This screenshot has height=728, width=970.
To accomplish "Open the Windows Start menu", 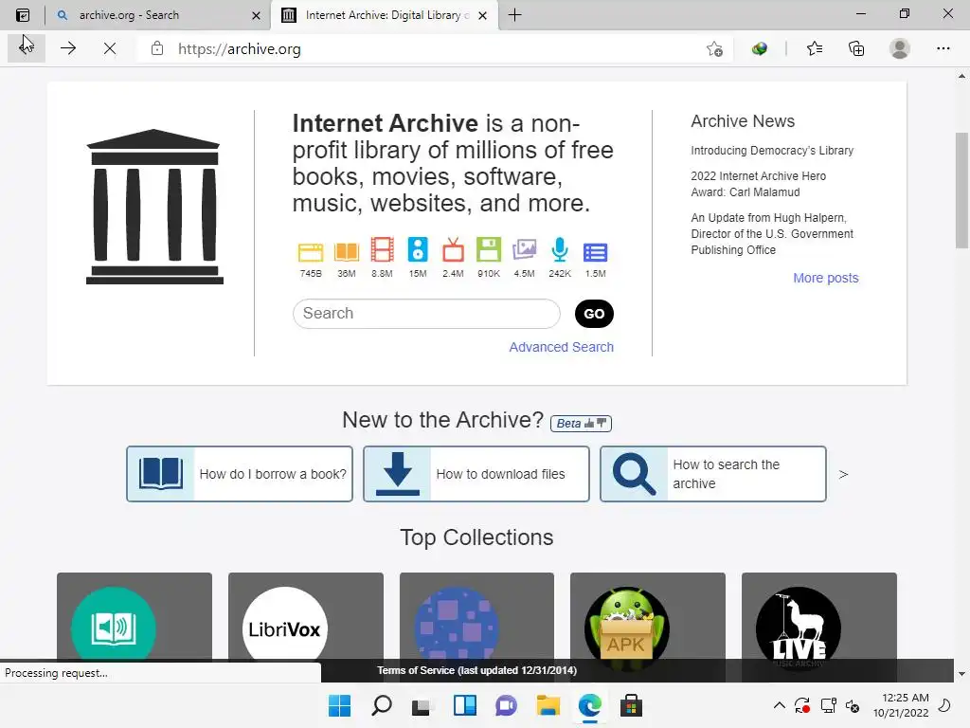I will [x=339, y=705].
